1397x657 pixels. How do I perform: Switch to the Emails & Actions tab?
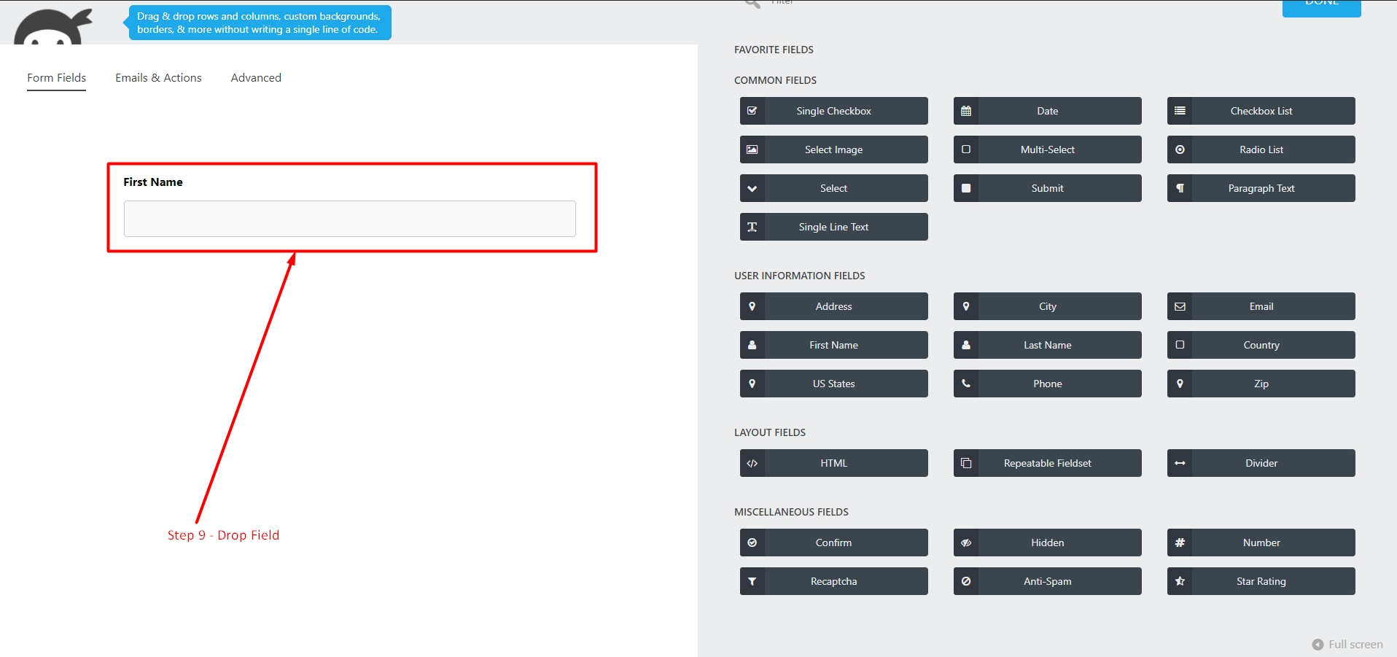point(158,77)
